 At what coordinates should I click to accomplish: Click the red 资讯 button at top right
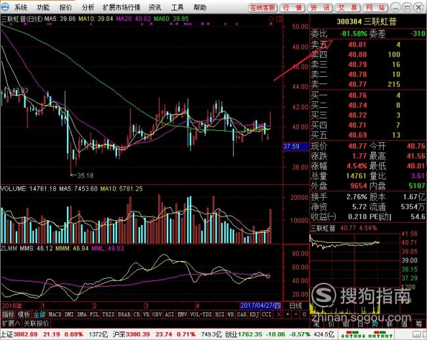click(x=321, y=8)
